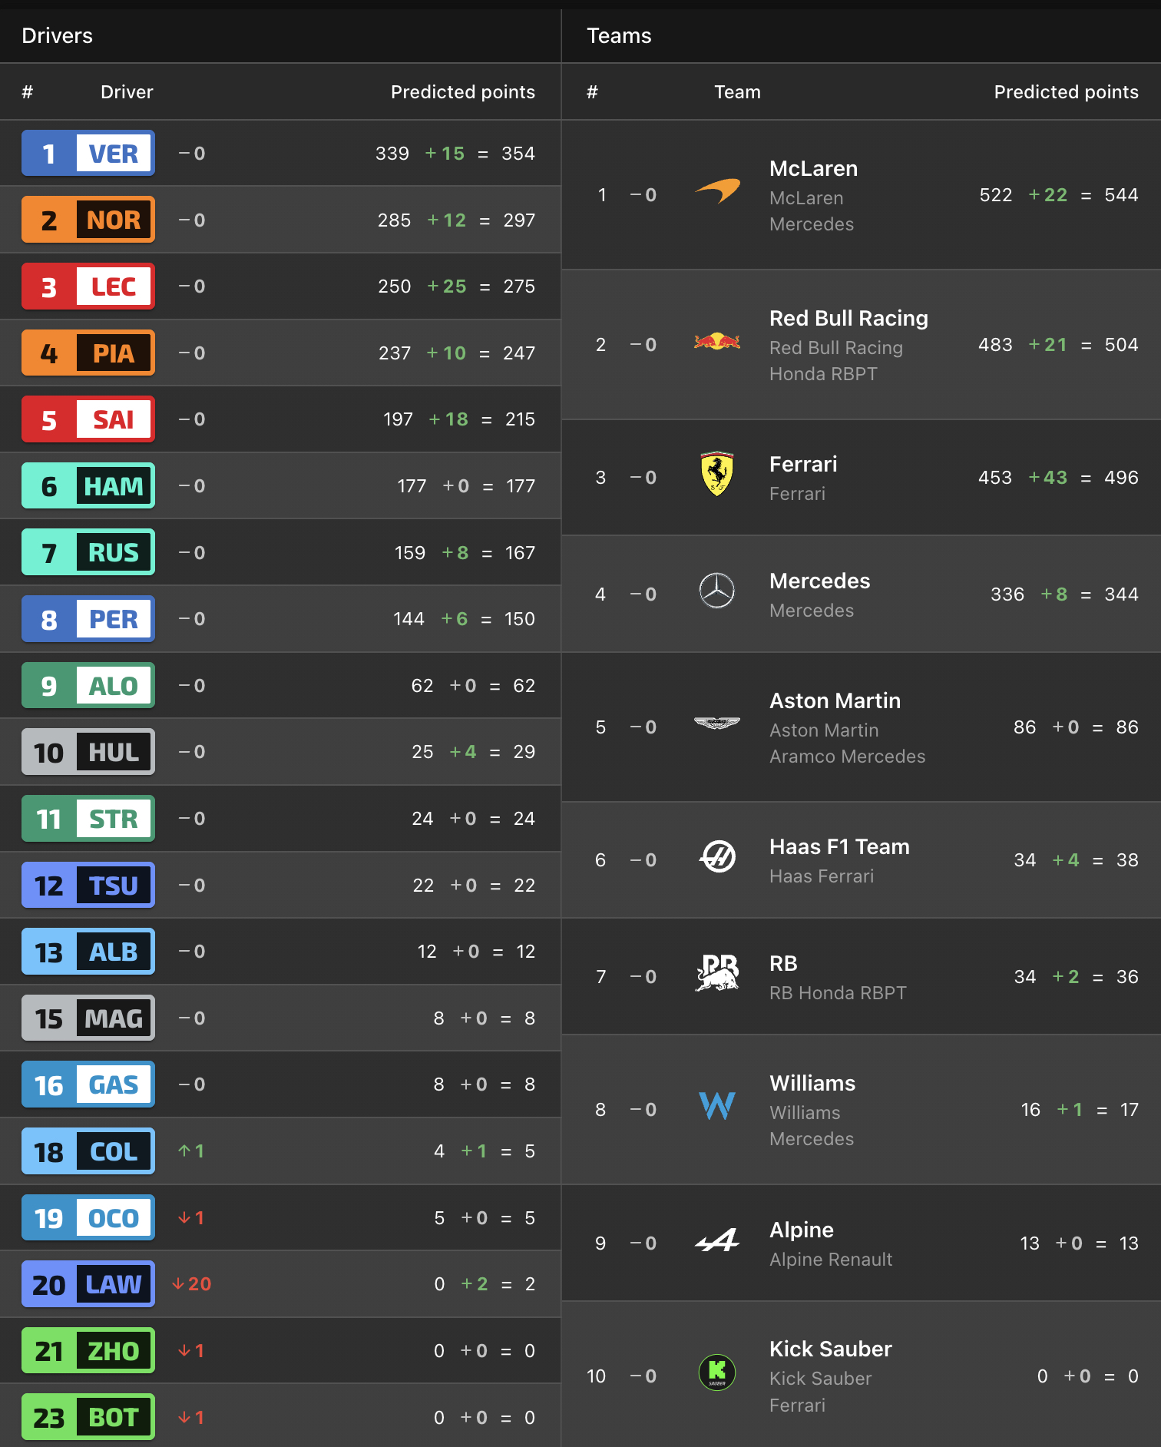The height and width of the screenshot is (1447, 1161).
Task: Select the NOR driver badge
Action: (88, 220)
